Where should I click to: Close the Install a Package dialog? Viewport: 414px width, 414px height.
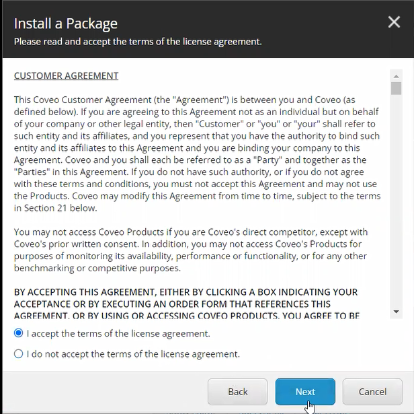(394, 23)
